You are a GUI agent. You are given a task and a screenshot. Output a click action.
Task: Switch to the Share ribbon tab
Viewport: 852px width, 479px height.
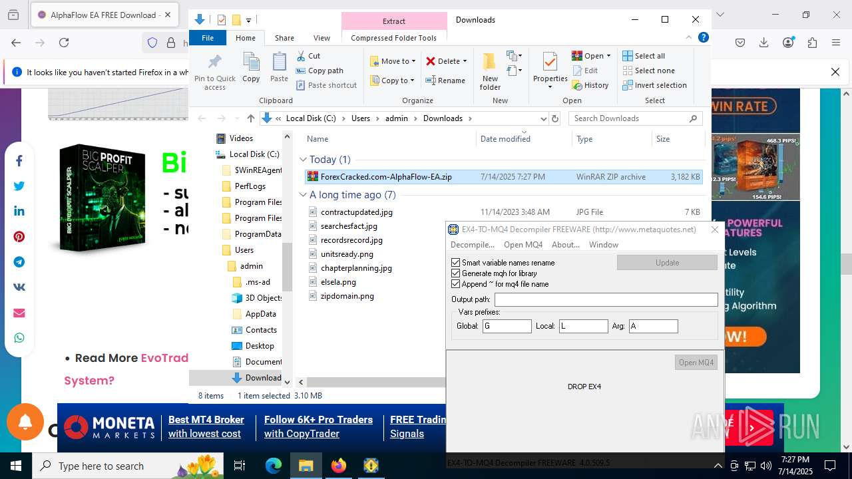pyautogui.click(x=284, y=38)
